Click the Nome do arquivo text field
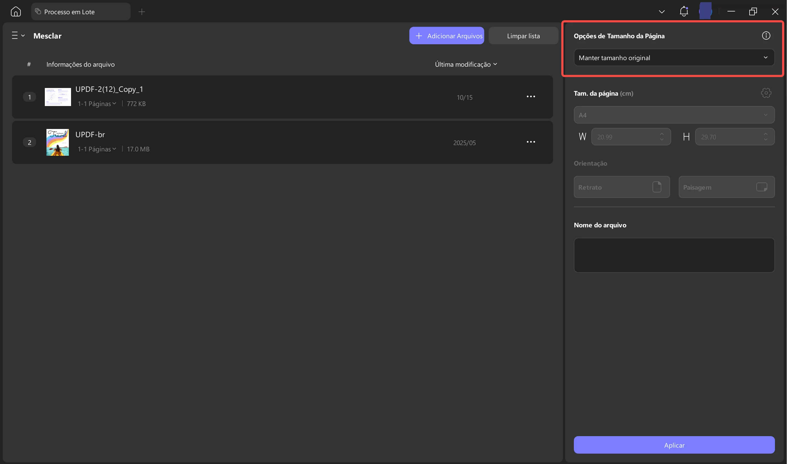Screen dimensions: 787x464 coord(674,255)
